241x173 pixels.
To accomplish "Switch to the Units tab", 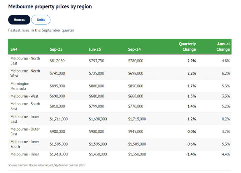I will pyautogui.click(x=41, y=20).
